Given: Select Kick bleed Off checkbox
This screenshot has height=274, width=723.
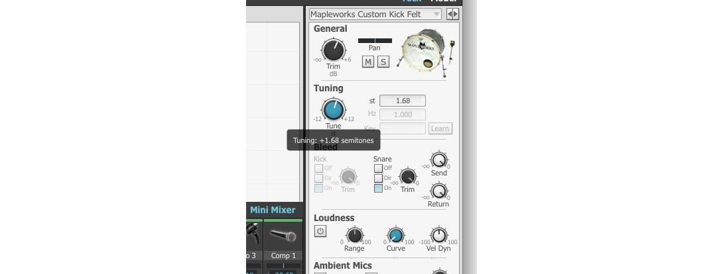Looking at the screenshot, I should (x=318, y=168).
